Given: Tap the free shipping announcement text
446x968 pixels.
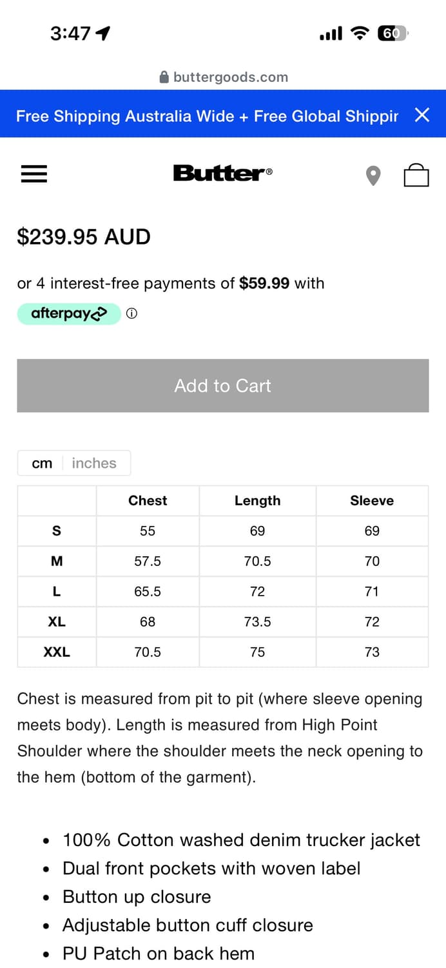Looking at the screenshot, I should tap(207, 116).
